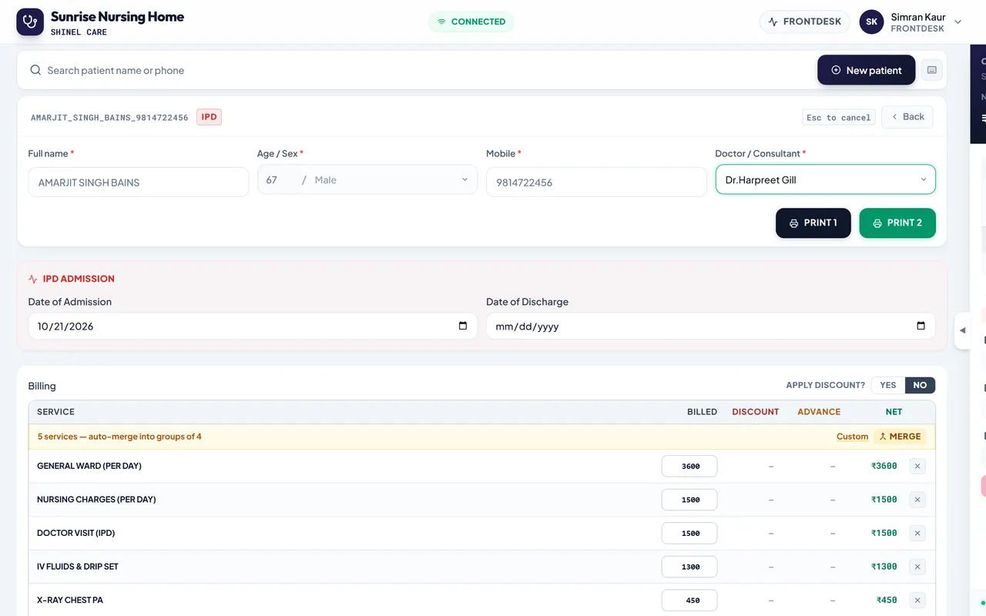986x616 pixels.
Task: Remove the NURSING CHARGES (PER DAY) row
Action: point(917,500)
